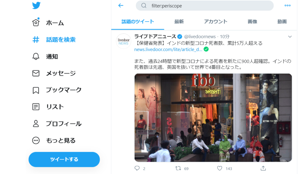Click the Twitter bird logo

(x=36, y=5)
